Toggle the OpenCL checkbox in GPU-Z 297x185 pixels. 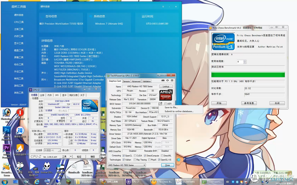pyautogui.click(x=123, y=156)
